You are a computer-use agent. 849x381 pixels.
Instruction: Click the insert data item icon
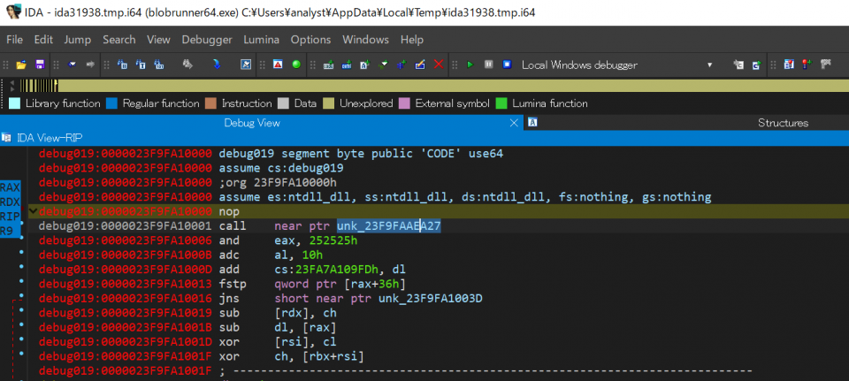(x=347, y=65)
